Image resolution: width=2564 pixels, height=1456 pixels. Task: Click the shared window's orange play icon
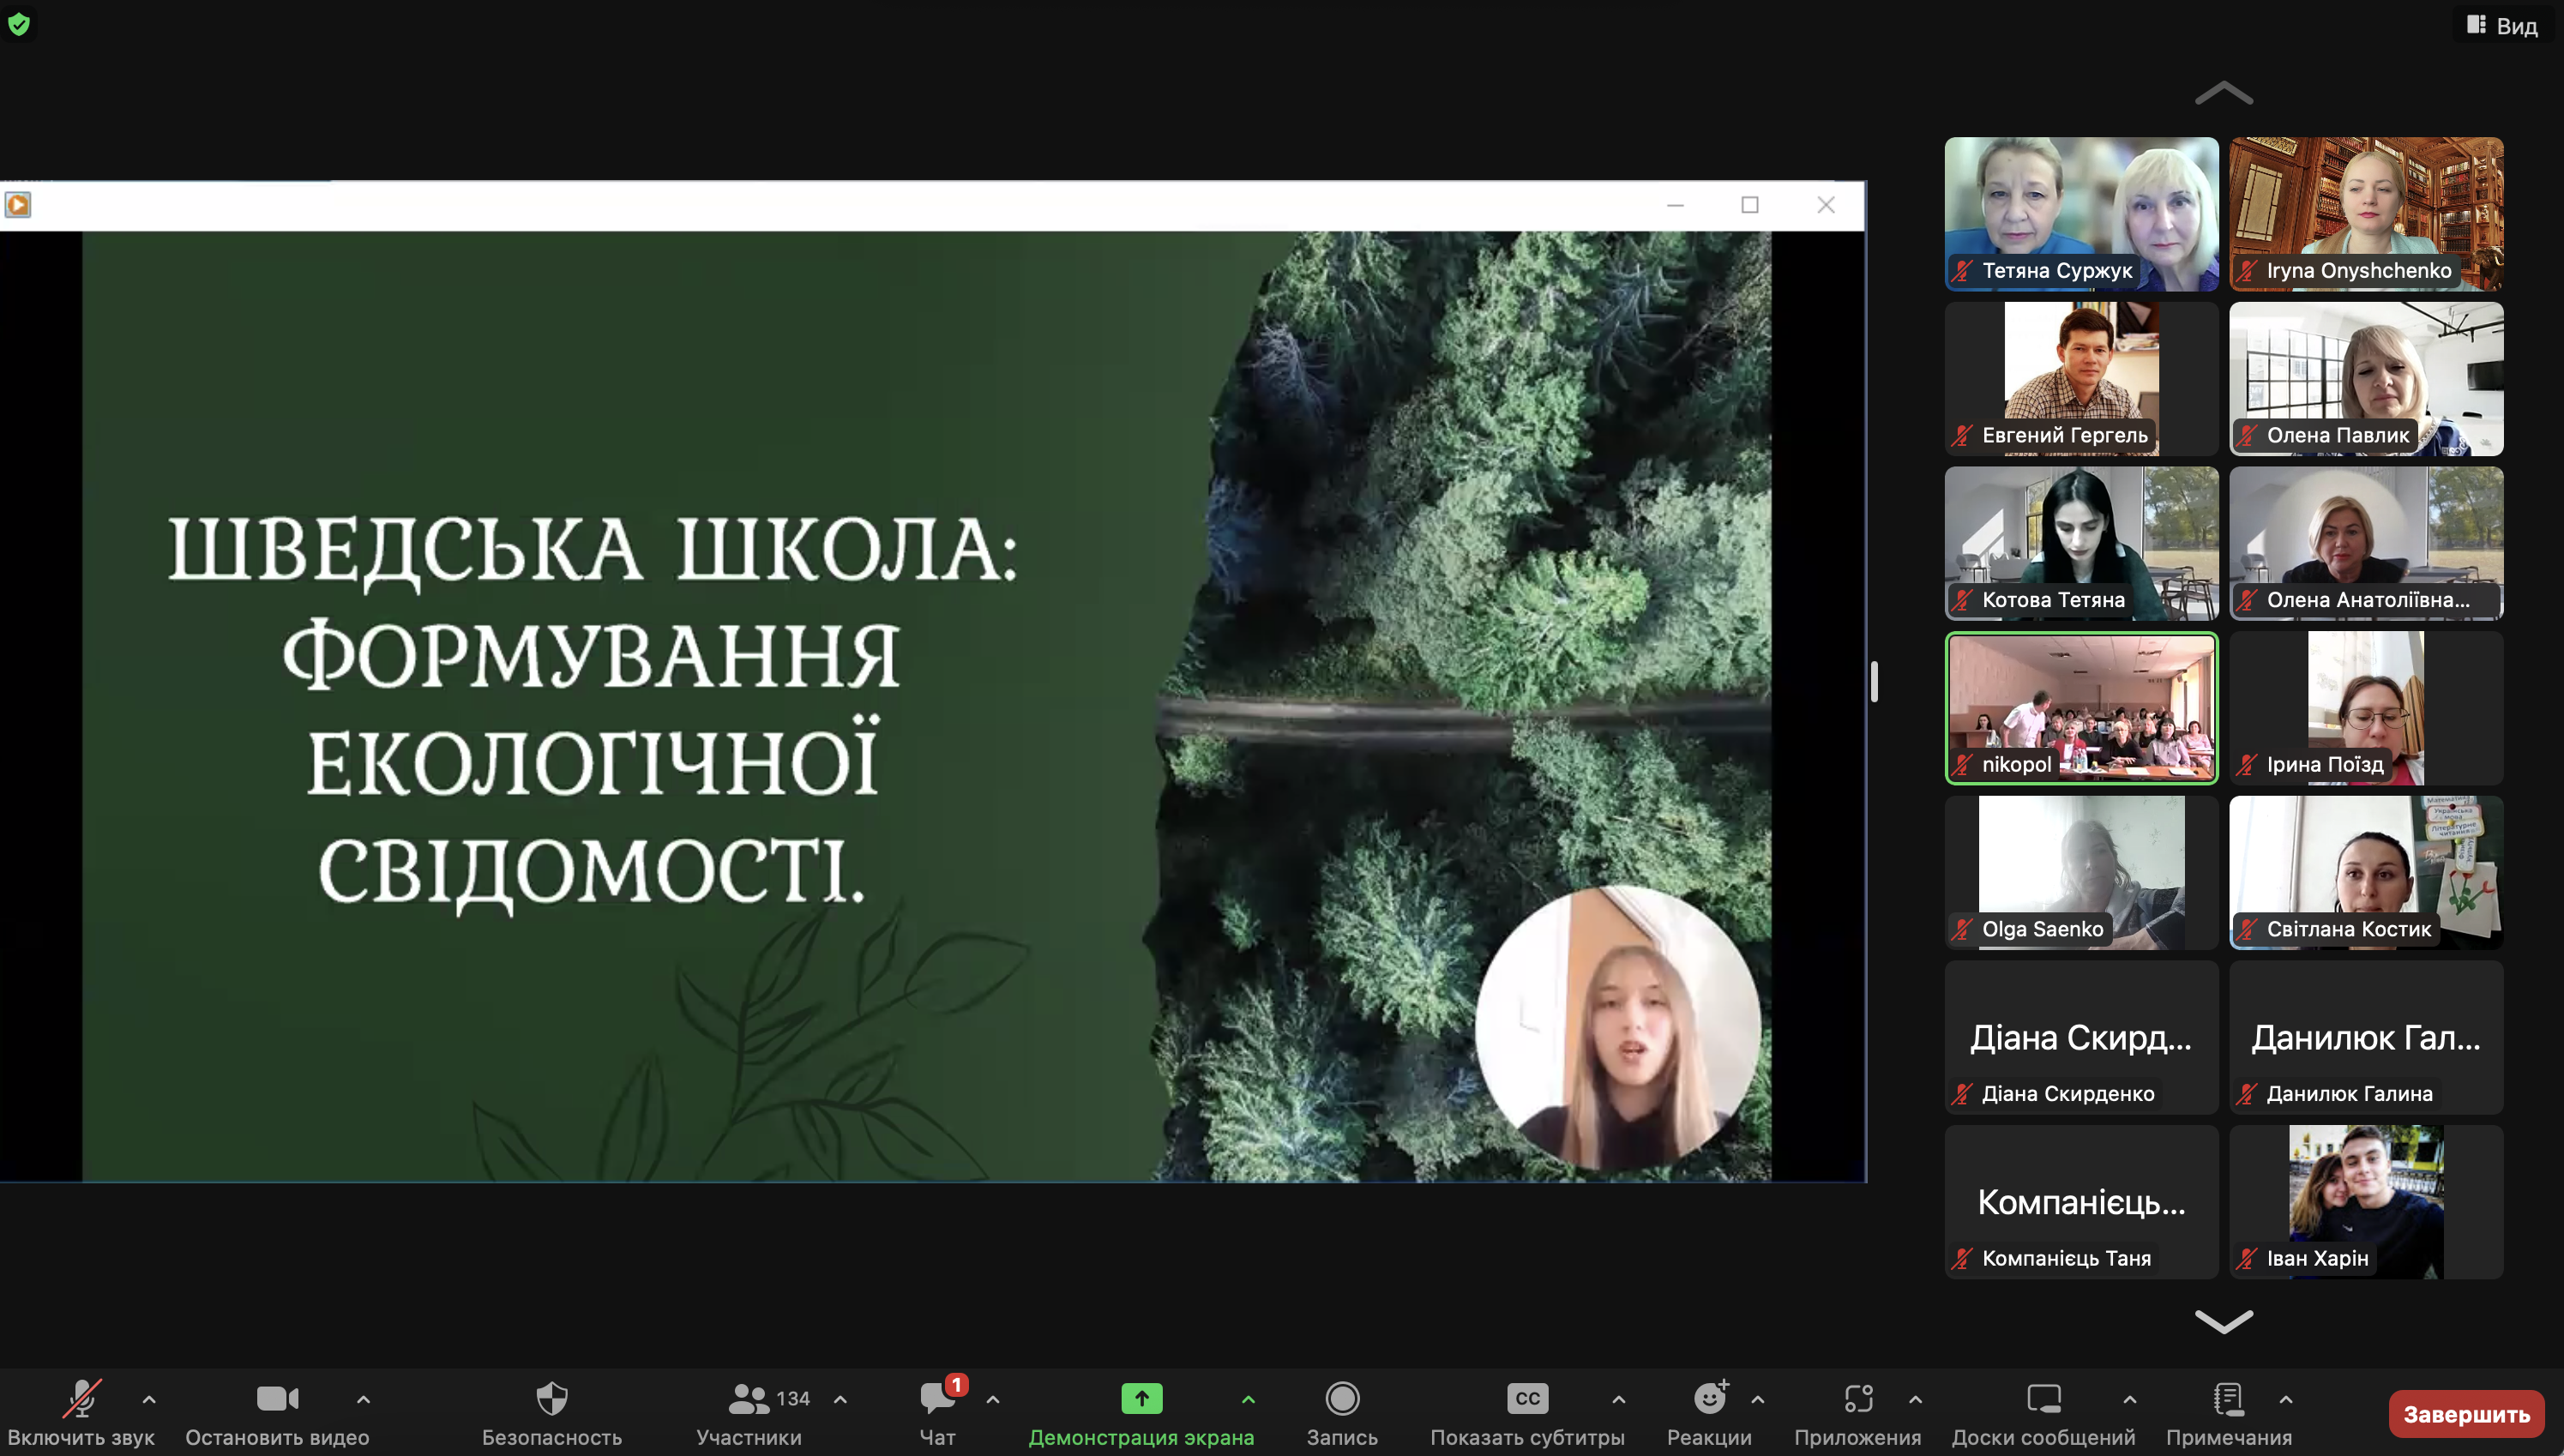[18, 205]
